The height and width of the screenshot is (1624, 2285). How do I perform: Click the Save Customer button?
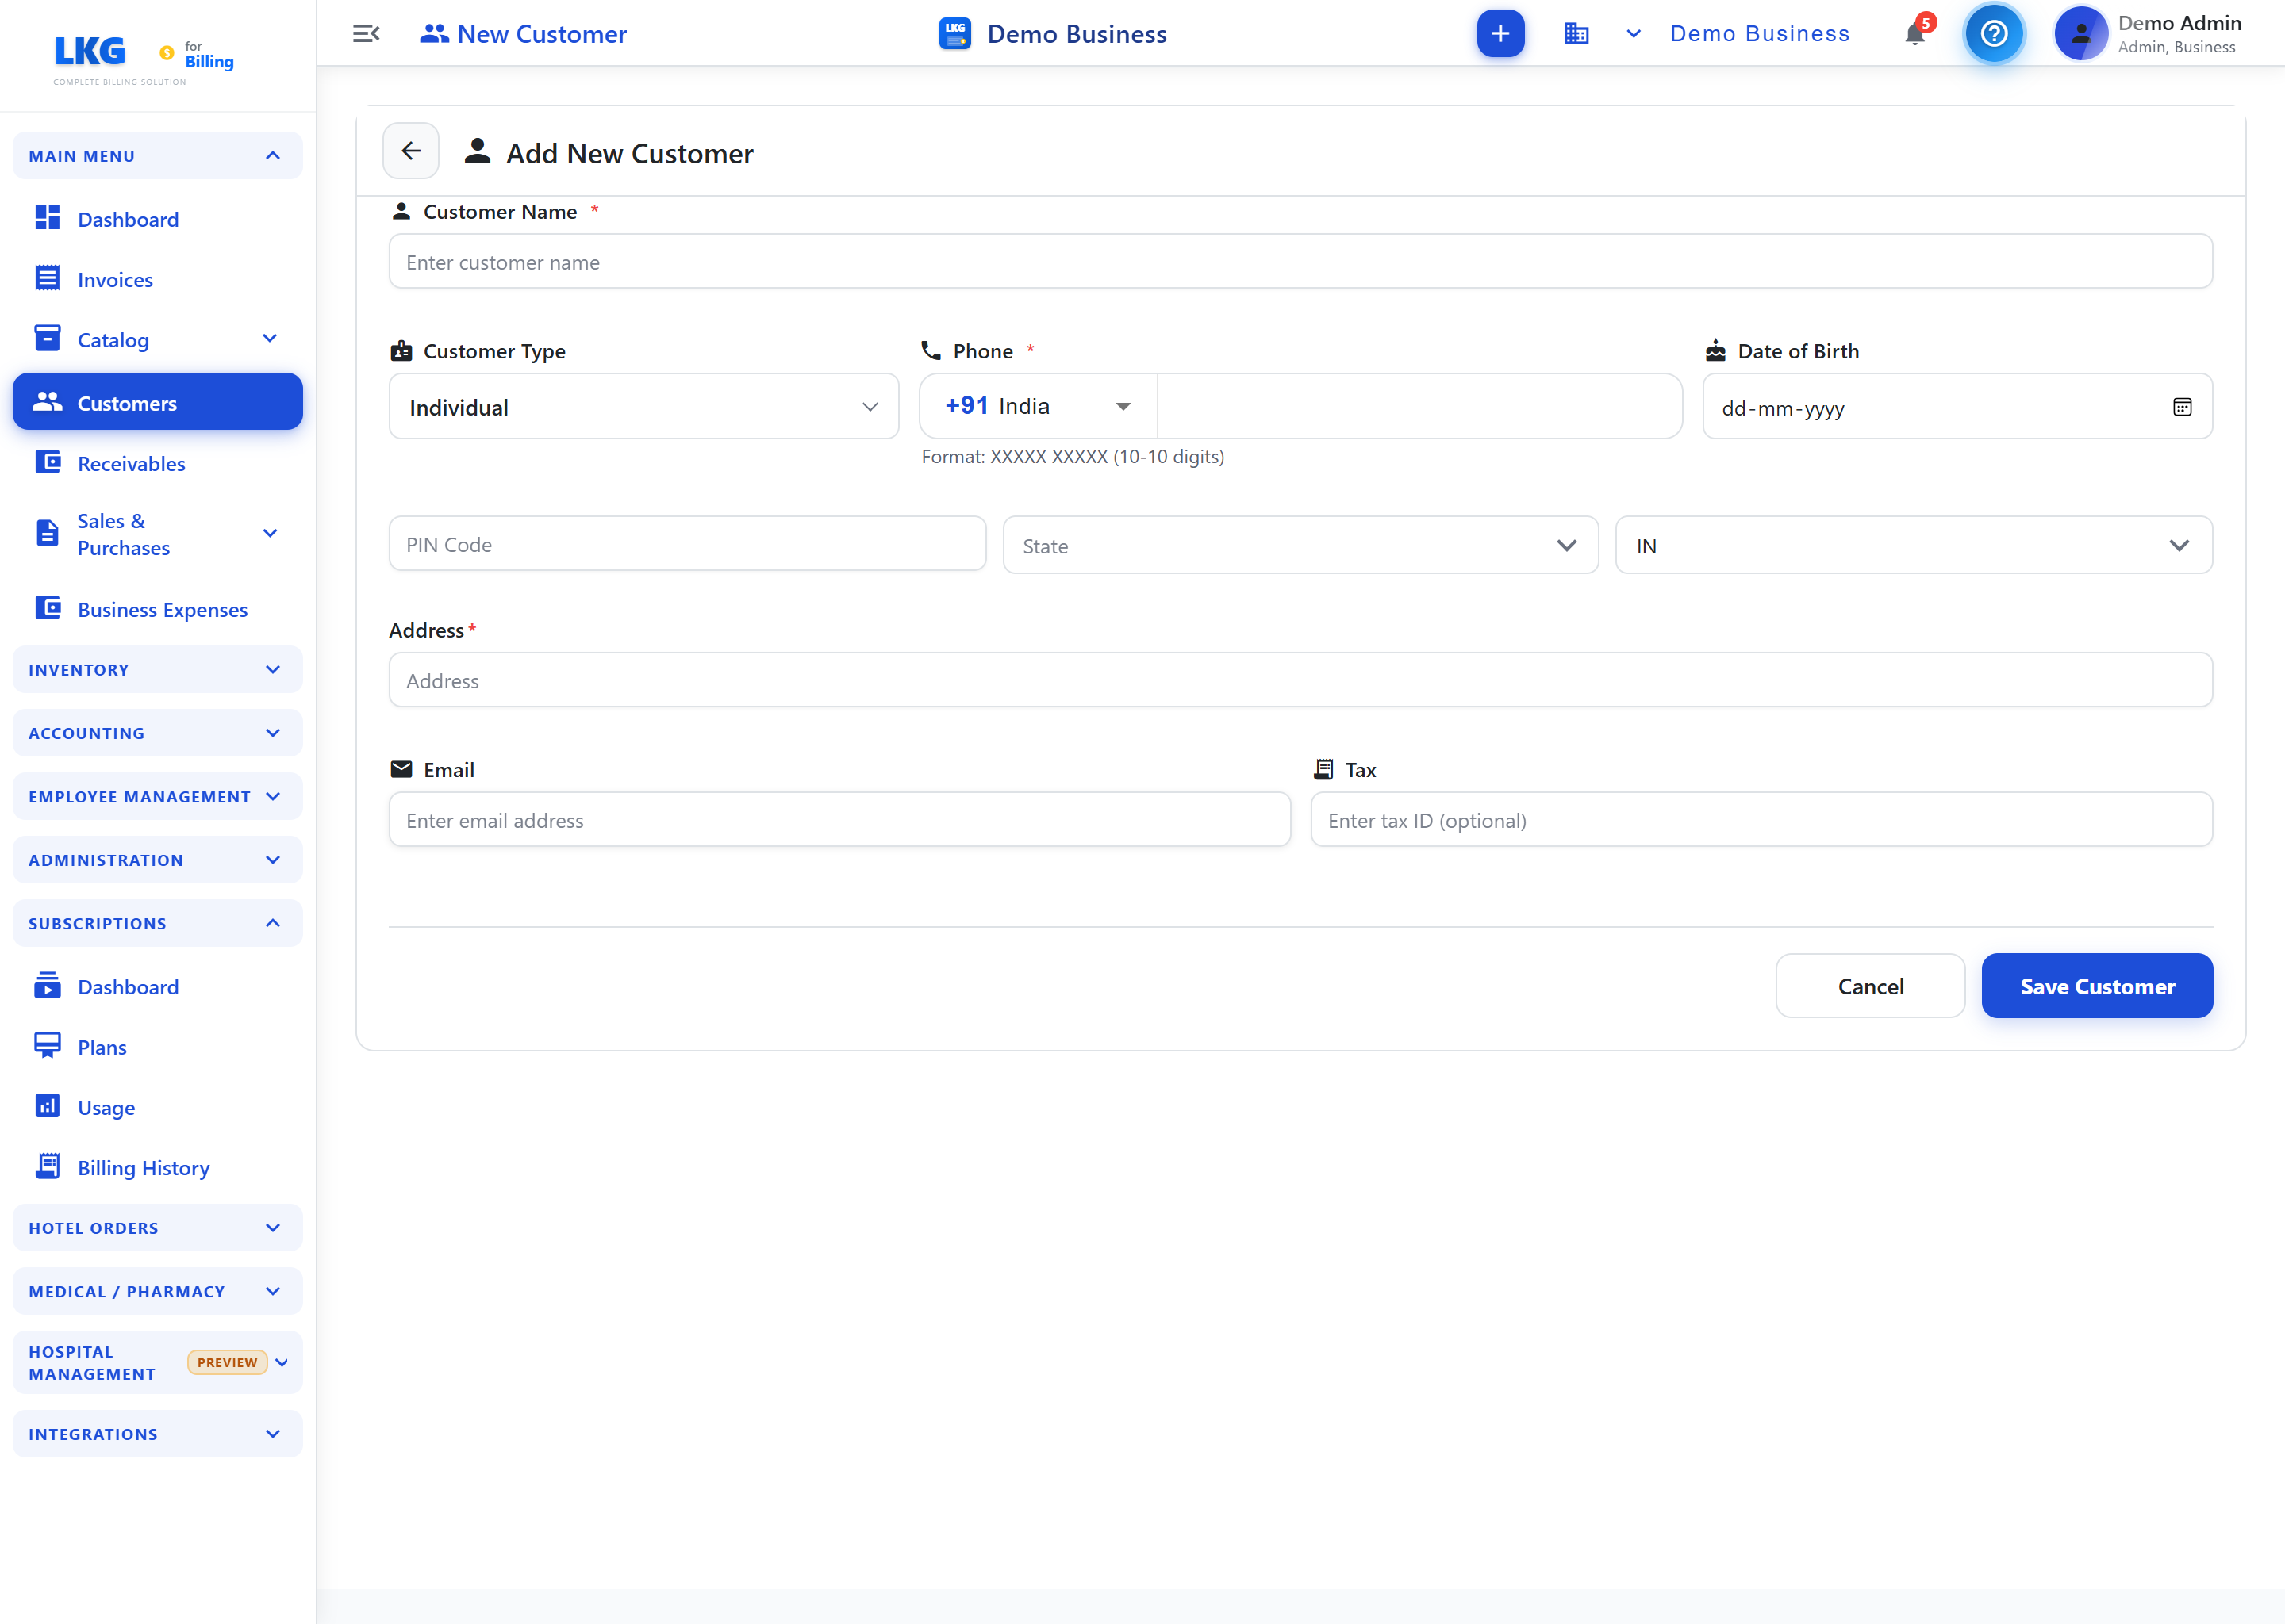tap(2097, 986)
